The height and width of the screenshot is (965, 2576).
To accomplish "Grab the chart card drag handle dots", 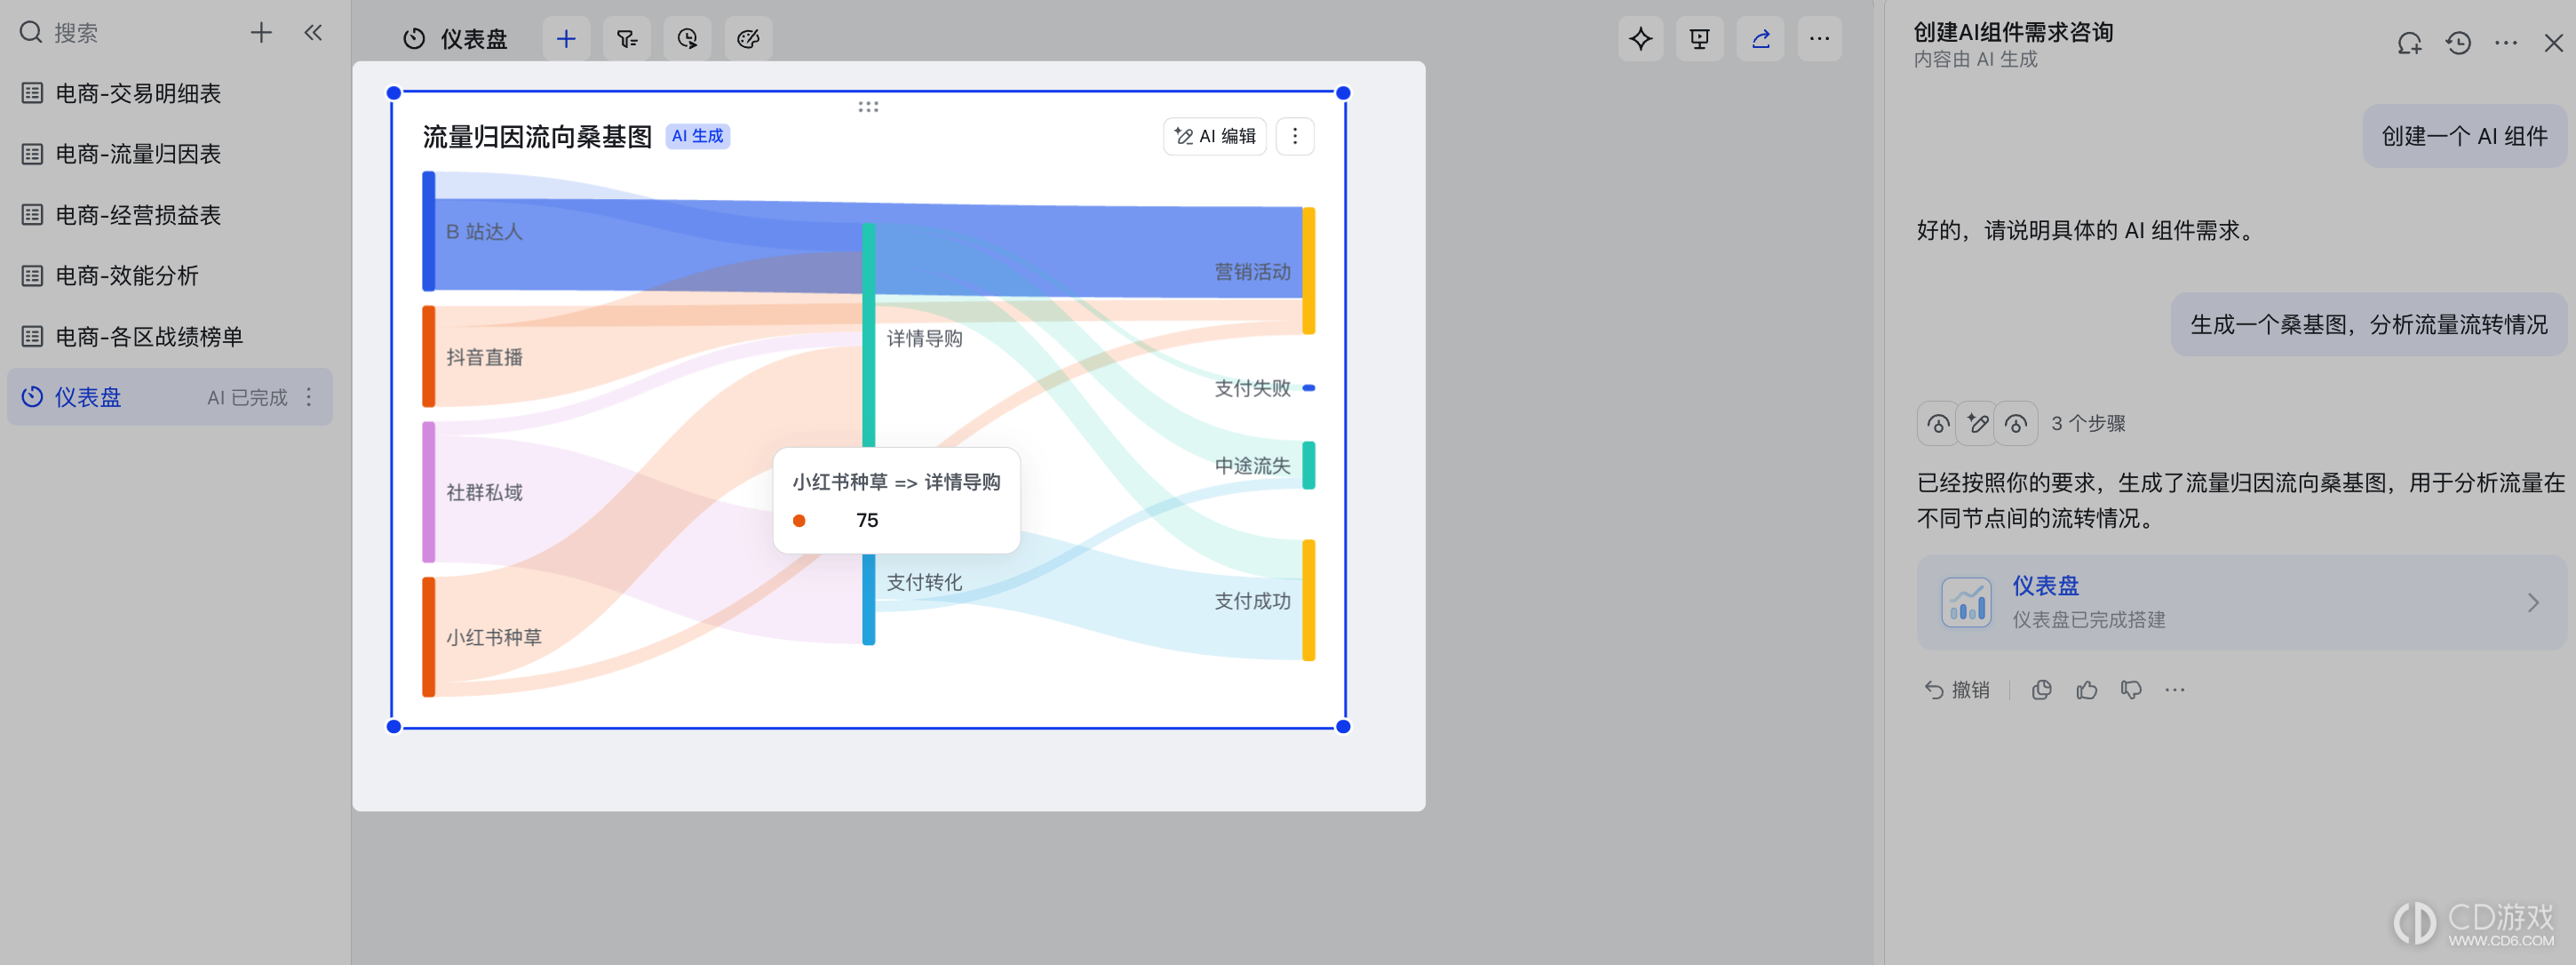I will (868, 106).
